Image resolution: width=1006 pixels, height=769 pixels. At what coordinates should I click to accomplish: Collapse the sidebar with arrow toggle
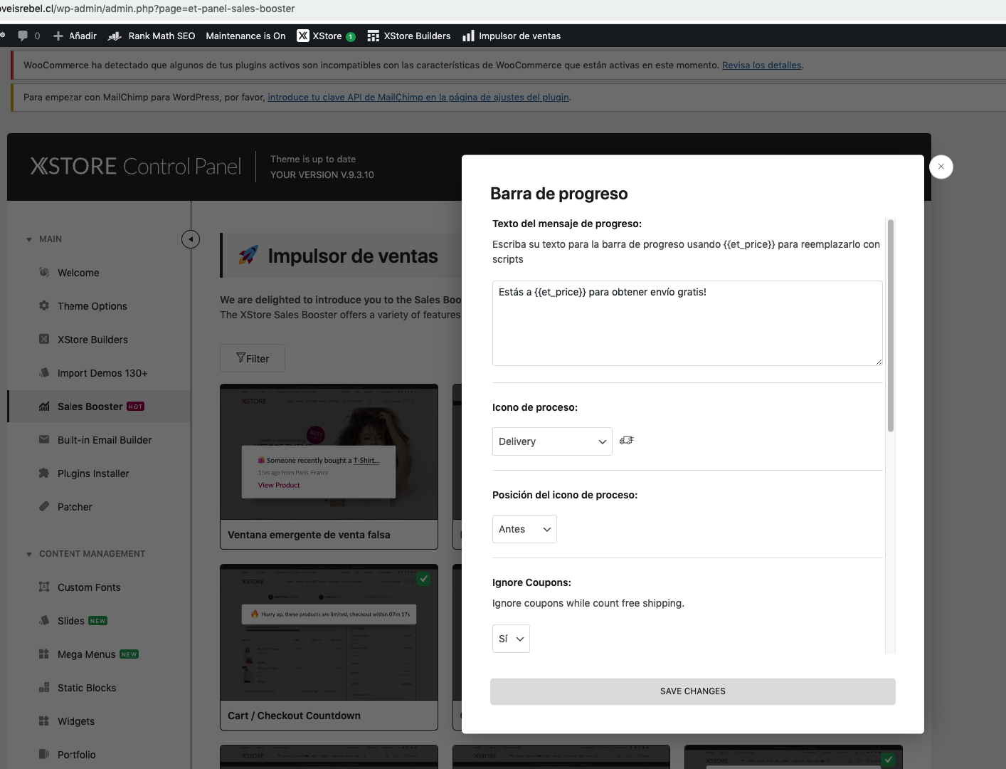tap(191, 239)
